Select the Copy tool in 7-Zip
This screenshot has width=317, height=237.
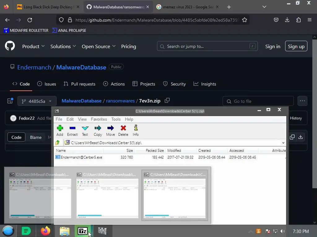[98, 131]
